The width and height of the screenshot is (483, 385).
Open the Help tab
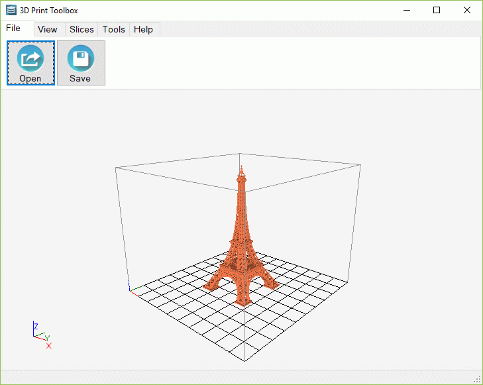tap(144, 29)
